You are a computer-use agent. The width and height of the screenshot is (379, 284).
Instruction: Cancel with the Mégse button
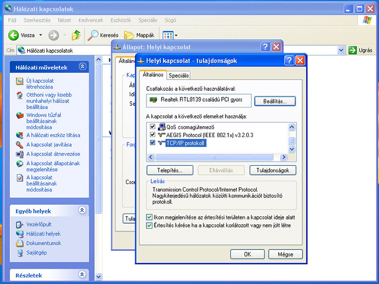click(x=285, y=254)
